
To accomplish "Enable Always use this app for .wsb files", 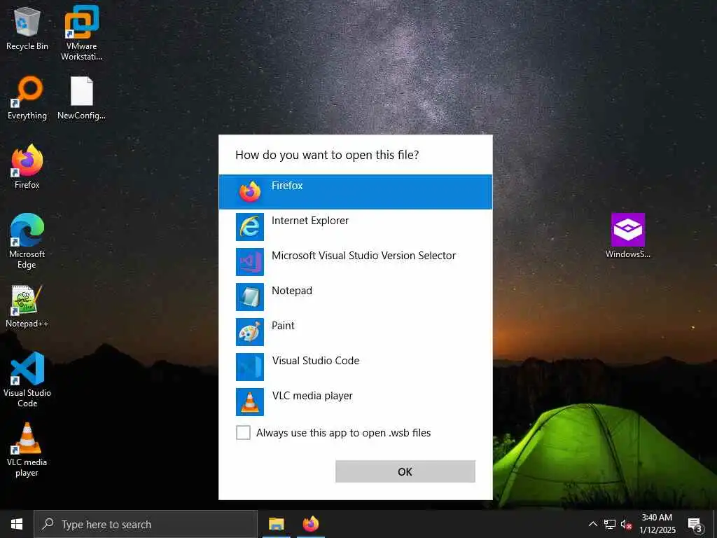I will 243,432.
